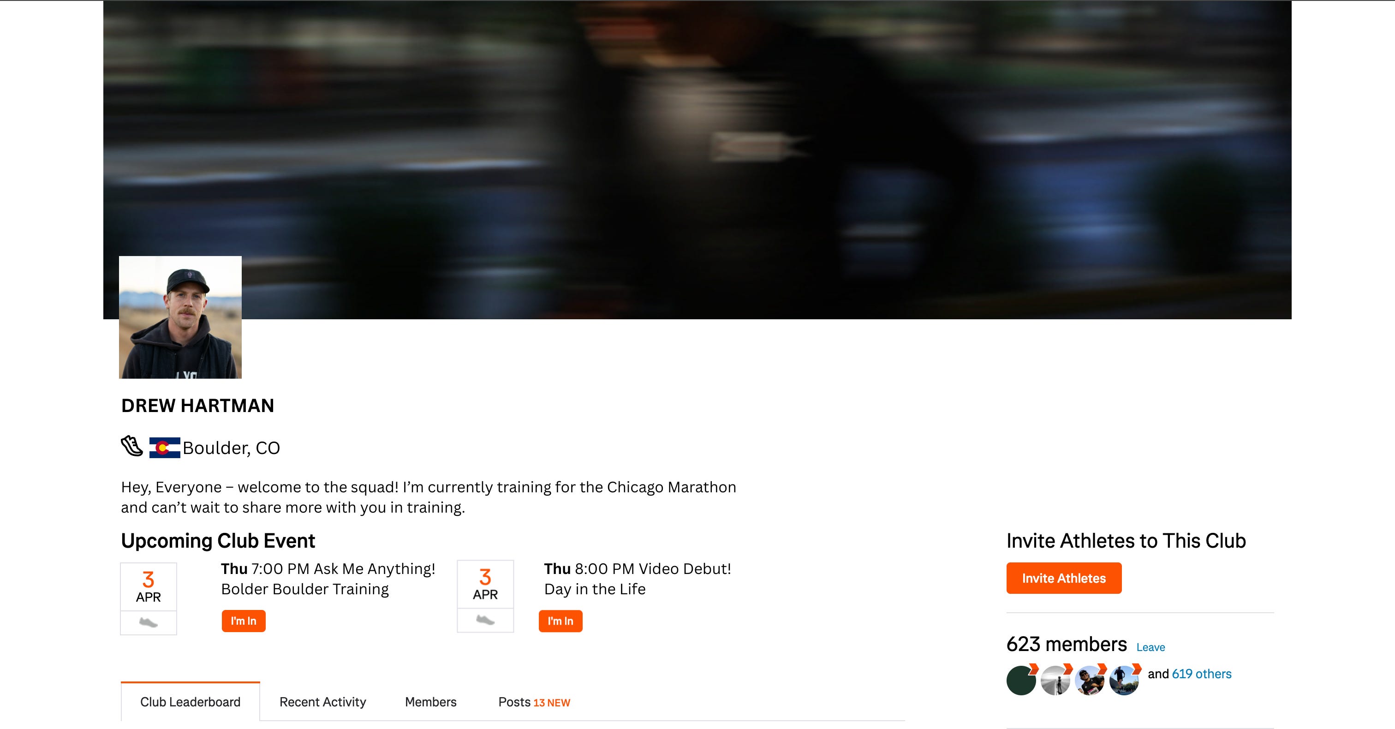Switch to the Recent Activity tab
This screenshot has height=729, width=1395.
coord(323,702)
